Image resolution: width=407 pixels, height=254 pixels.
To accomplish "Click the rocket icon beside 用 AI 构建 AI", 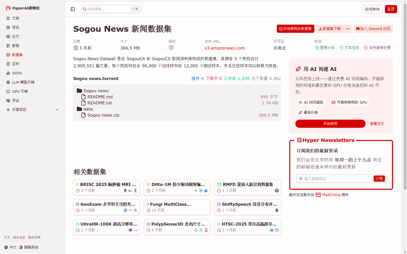I will tap(298, 69).
